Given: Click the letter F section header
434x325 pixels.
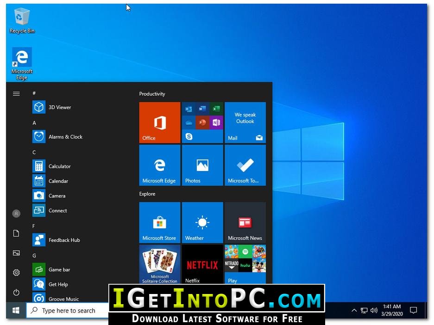Looking at the screenshot, I should tap(34, 226).
